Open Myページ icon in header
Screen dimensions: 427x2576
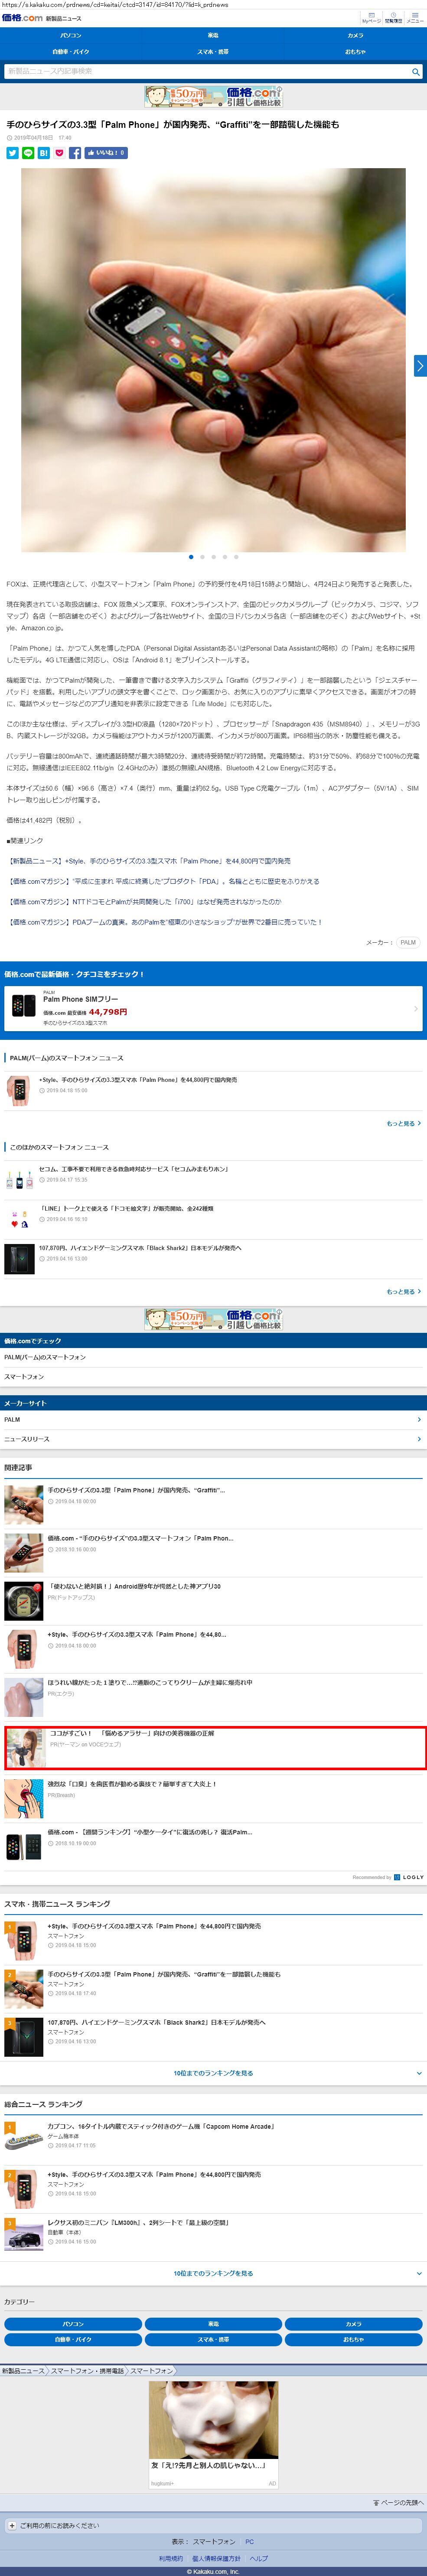pyautogui.click(x=371, y=18)
